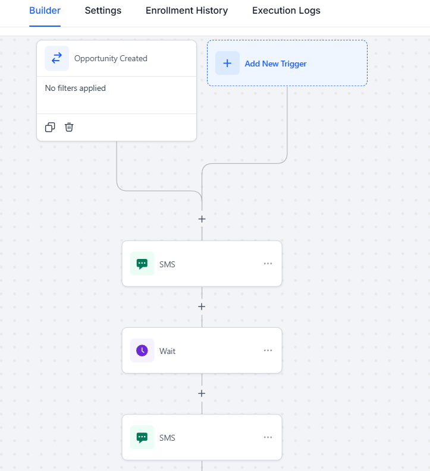Duplicate the Opportunity Created trigger
The image size is (430, 471).
(50, 127)
